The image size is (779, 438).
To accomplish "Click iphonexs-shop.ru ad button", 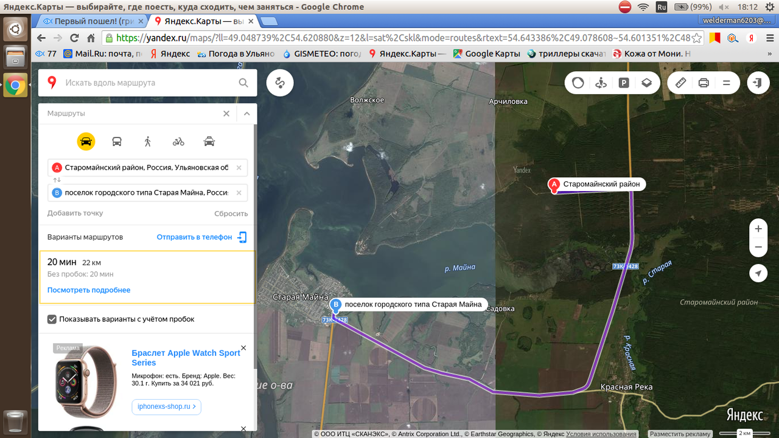I will [167, 407].
